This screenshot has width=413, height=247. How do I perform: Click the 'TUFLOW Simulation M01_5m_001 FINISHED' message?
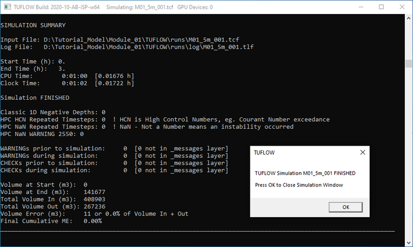(305, 173)
